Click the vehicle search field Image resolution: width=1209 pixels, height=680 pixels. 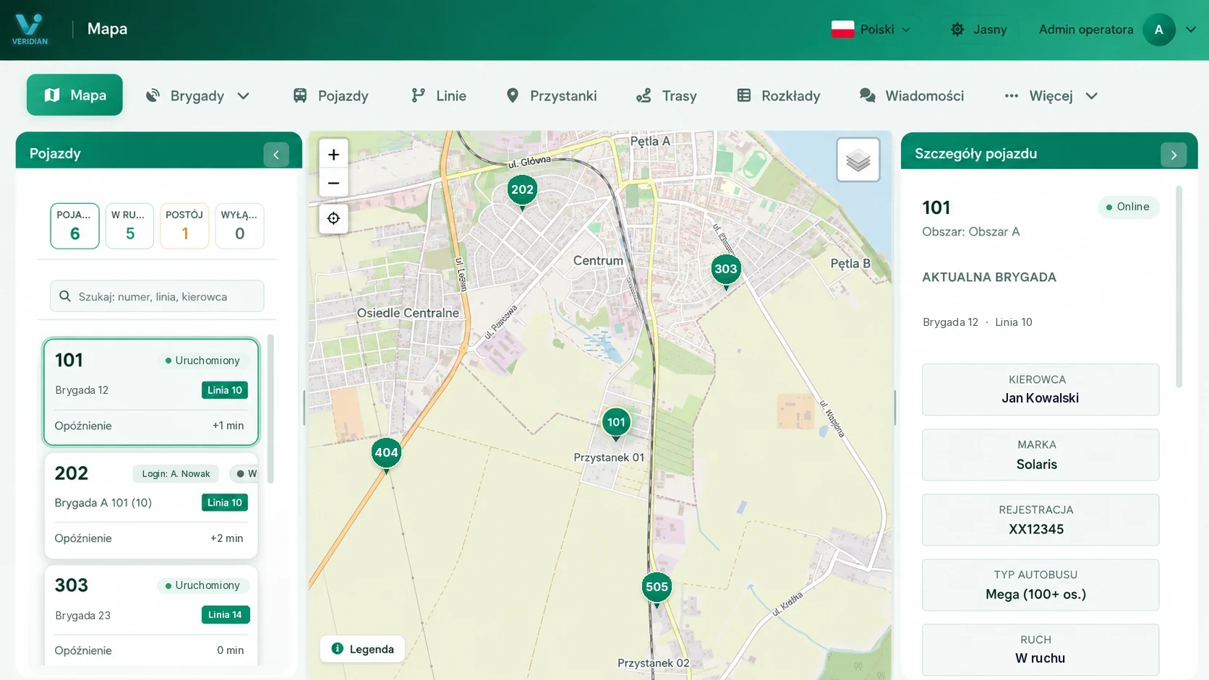point(157,296)
